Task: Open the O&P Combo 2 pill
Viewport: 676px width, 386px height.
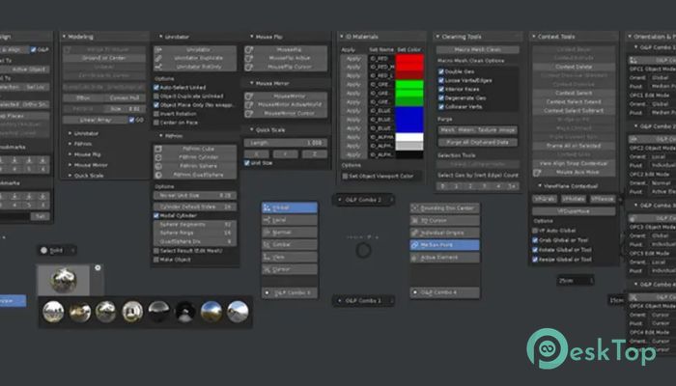Action: pos(363,200)
